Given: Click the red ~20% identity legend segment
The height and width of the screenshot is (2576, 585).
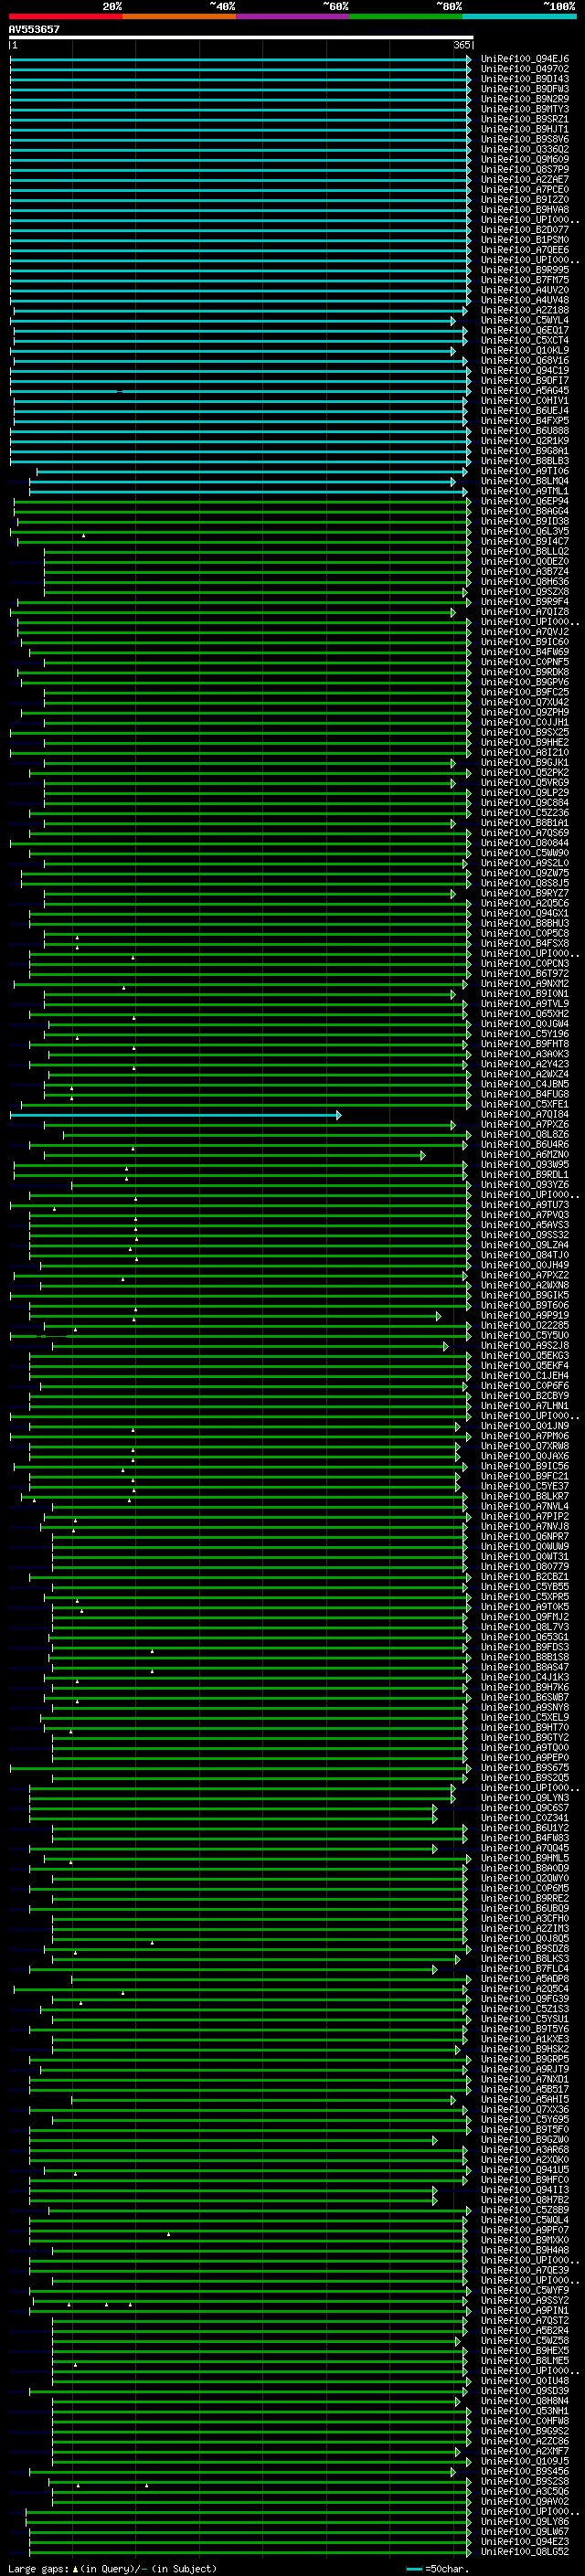Looking at the screenshot, I should [x=66, y=16].
